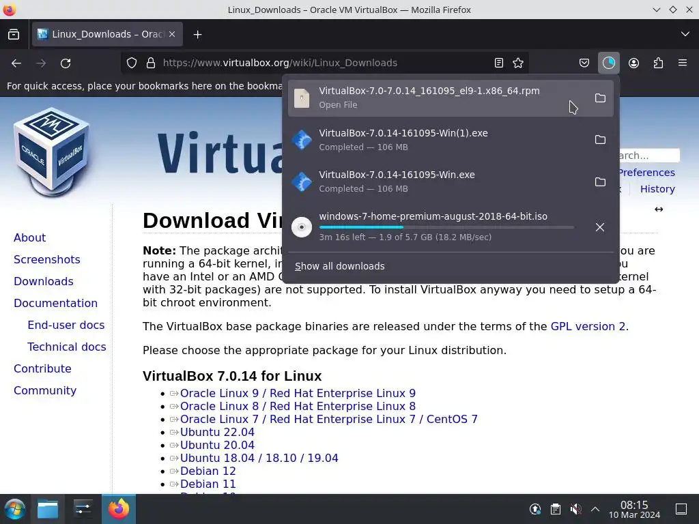The image size is (699, 524).
Task: Click the VirtualBox cube logo
Action: (x=52, y=152)
